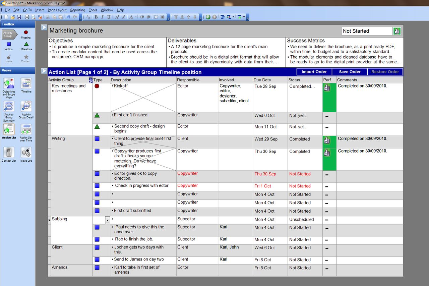Open the Type dropdown in Subbing row
Screen dimensions: 429x286
tap(107, 220)
